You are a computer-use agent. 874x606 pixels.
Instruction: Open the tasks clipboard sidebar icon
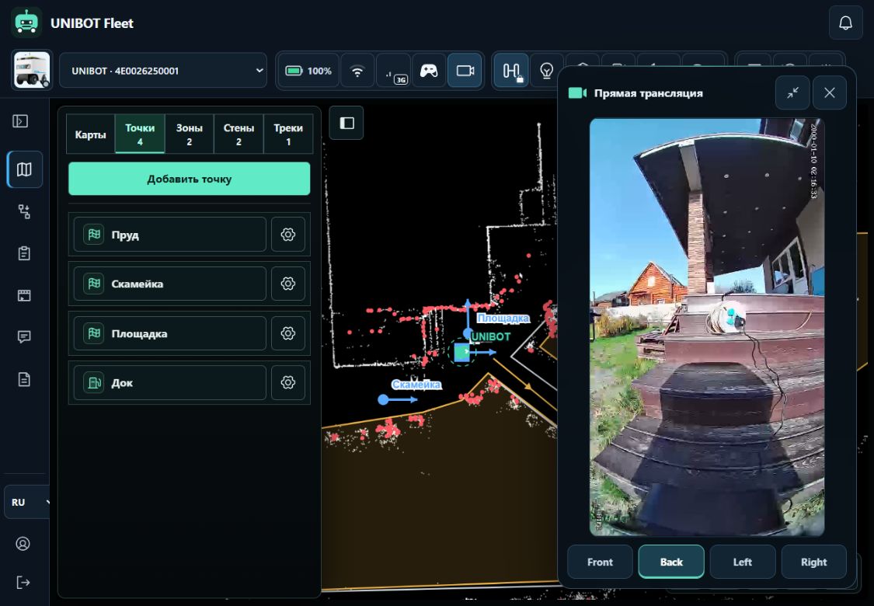tap(24, 253)
